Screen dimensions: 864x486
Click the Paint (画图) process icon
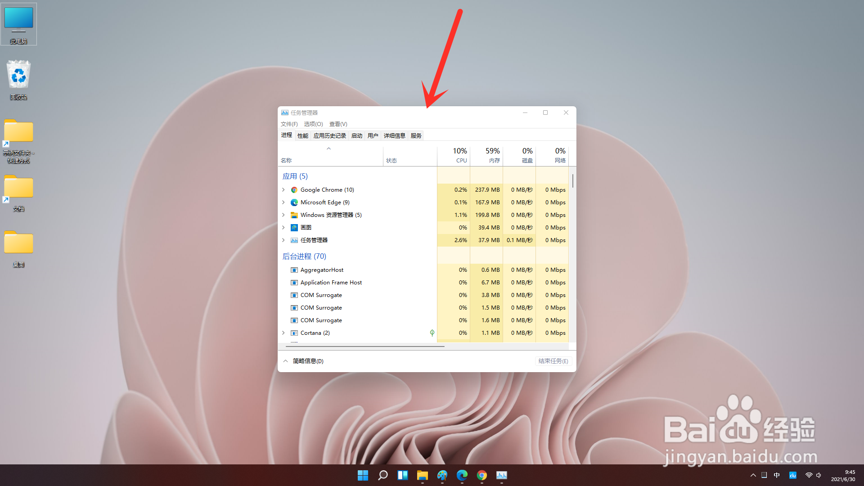294,228
